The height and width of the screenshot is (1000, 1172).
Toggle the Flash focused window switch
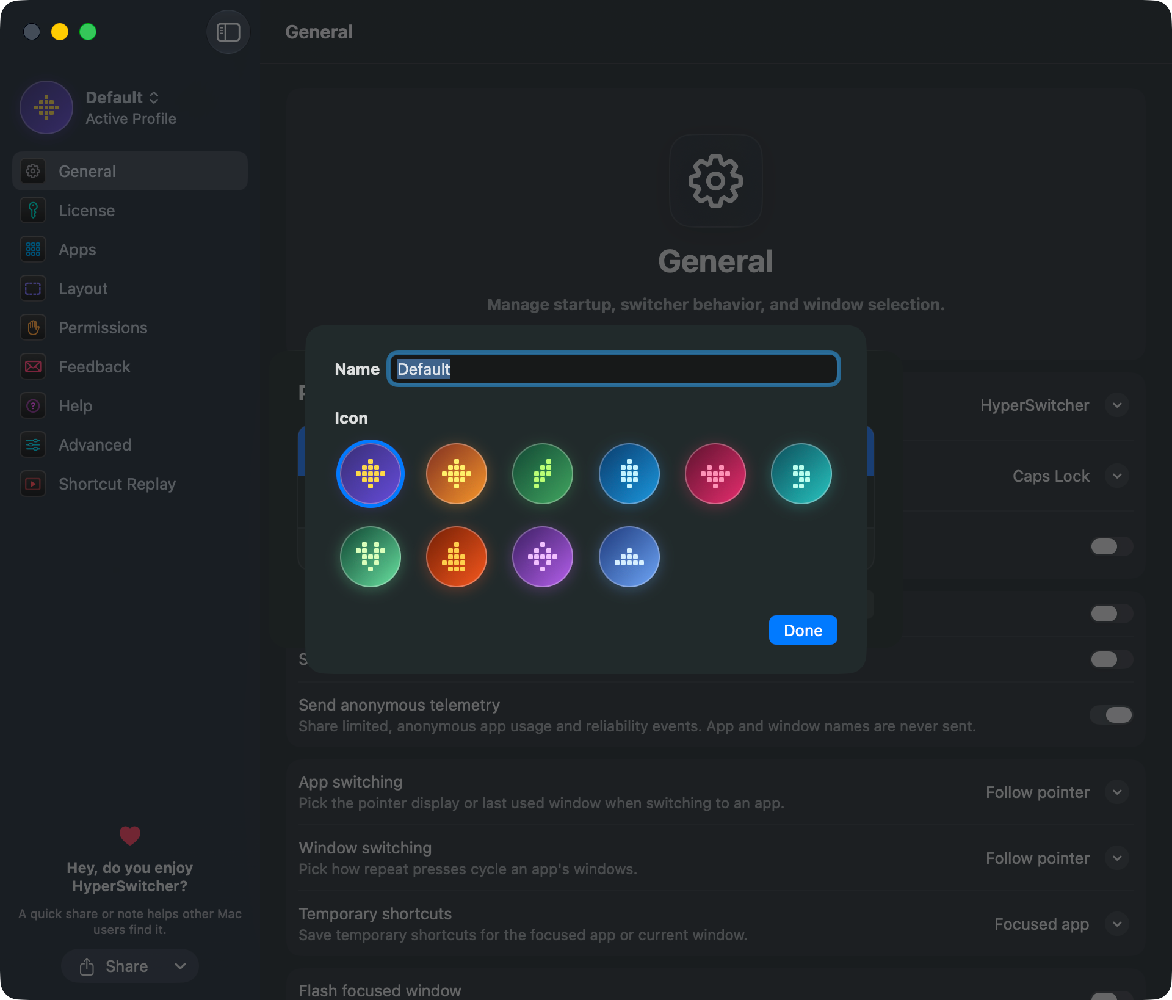[x=1111, y=996]
